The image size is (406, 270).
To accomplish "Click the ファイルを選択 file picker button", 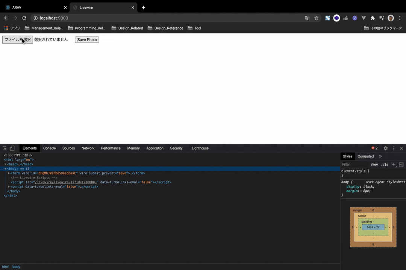I will (17, 40).
